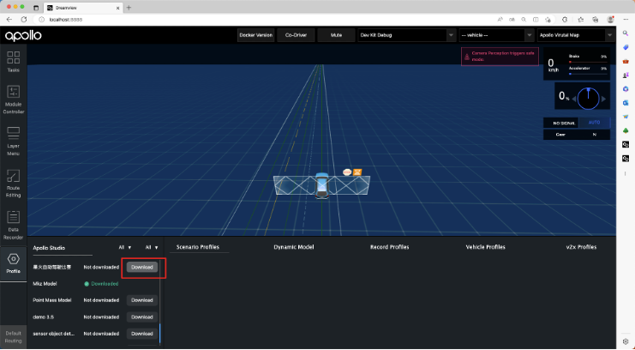Image resolution: width=635 pixels, height=350 pixels.
Task: Open Edge sidebar tools briefcase icon
Action: (x=626, y=61)
